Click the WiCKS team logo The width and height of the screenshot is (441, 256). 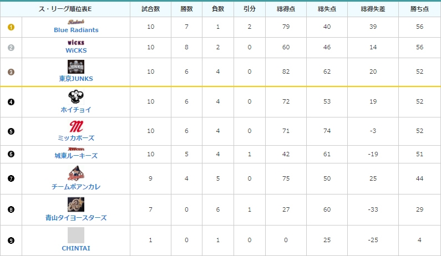point(76,42)
